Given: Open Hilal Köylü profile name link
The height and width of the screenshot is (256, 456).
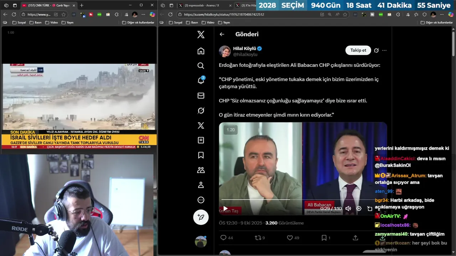Looking at the screenshot, I should 245,48.
